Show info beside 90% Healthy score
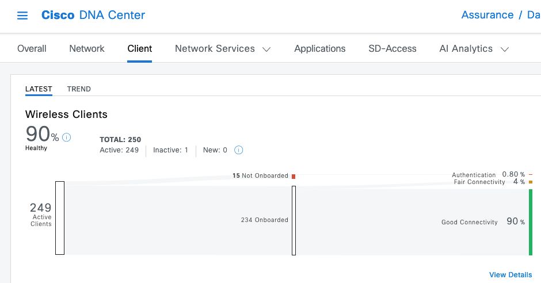The image size is (541, 283). click(x=67, y=137)
